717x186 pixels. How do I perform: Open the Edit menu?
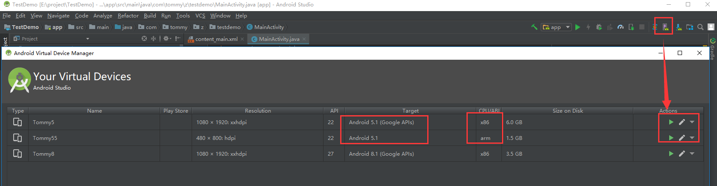pyautogui.click(x=20, y=16)
